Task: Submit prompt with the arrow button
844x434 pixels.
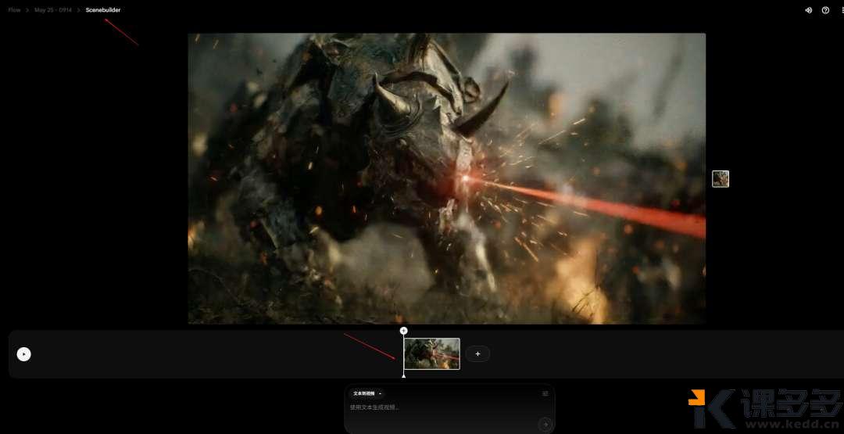Action: [545, 425]
